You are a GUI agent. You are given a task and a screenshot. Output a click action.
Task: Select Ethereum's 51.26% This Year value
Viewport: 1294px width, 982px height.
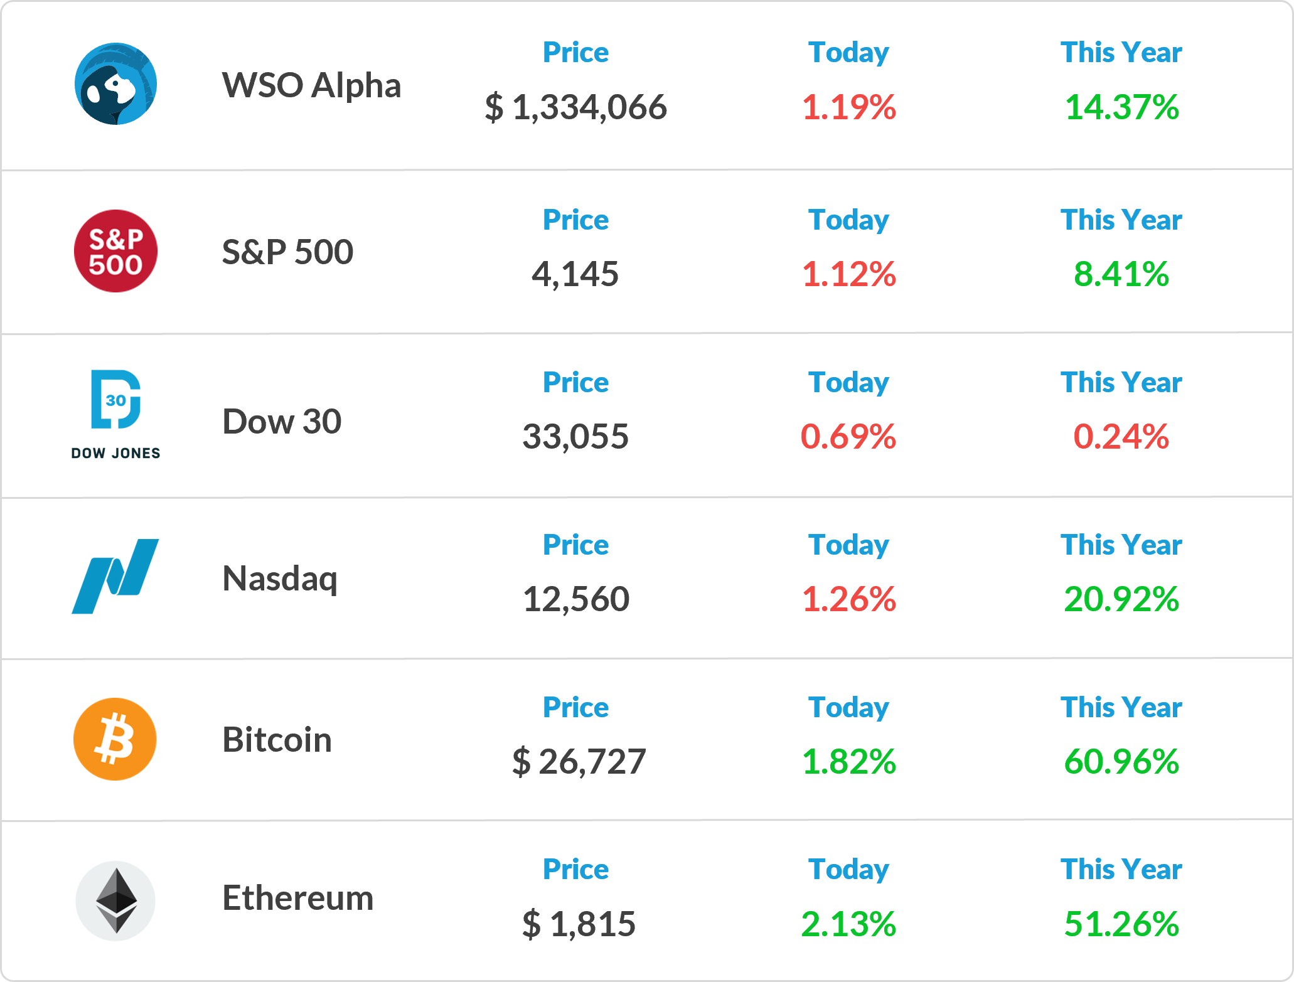click(x=1121, y=924)
